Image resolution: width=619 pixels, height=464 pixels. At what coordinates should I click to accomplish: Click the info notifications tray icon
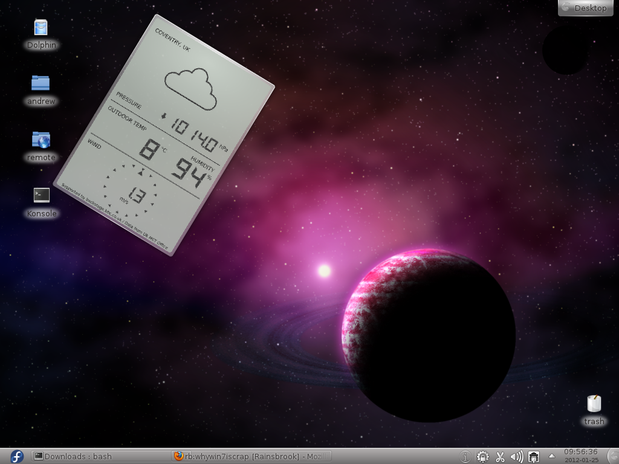465,457
